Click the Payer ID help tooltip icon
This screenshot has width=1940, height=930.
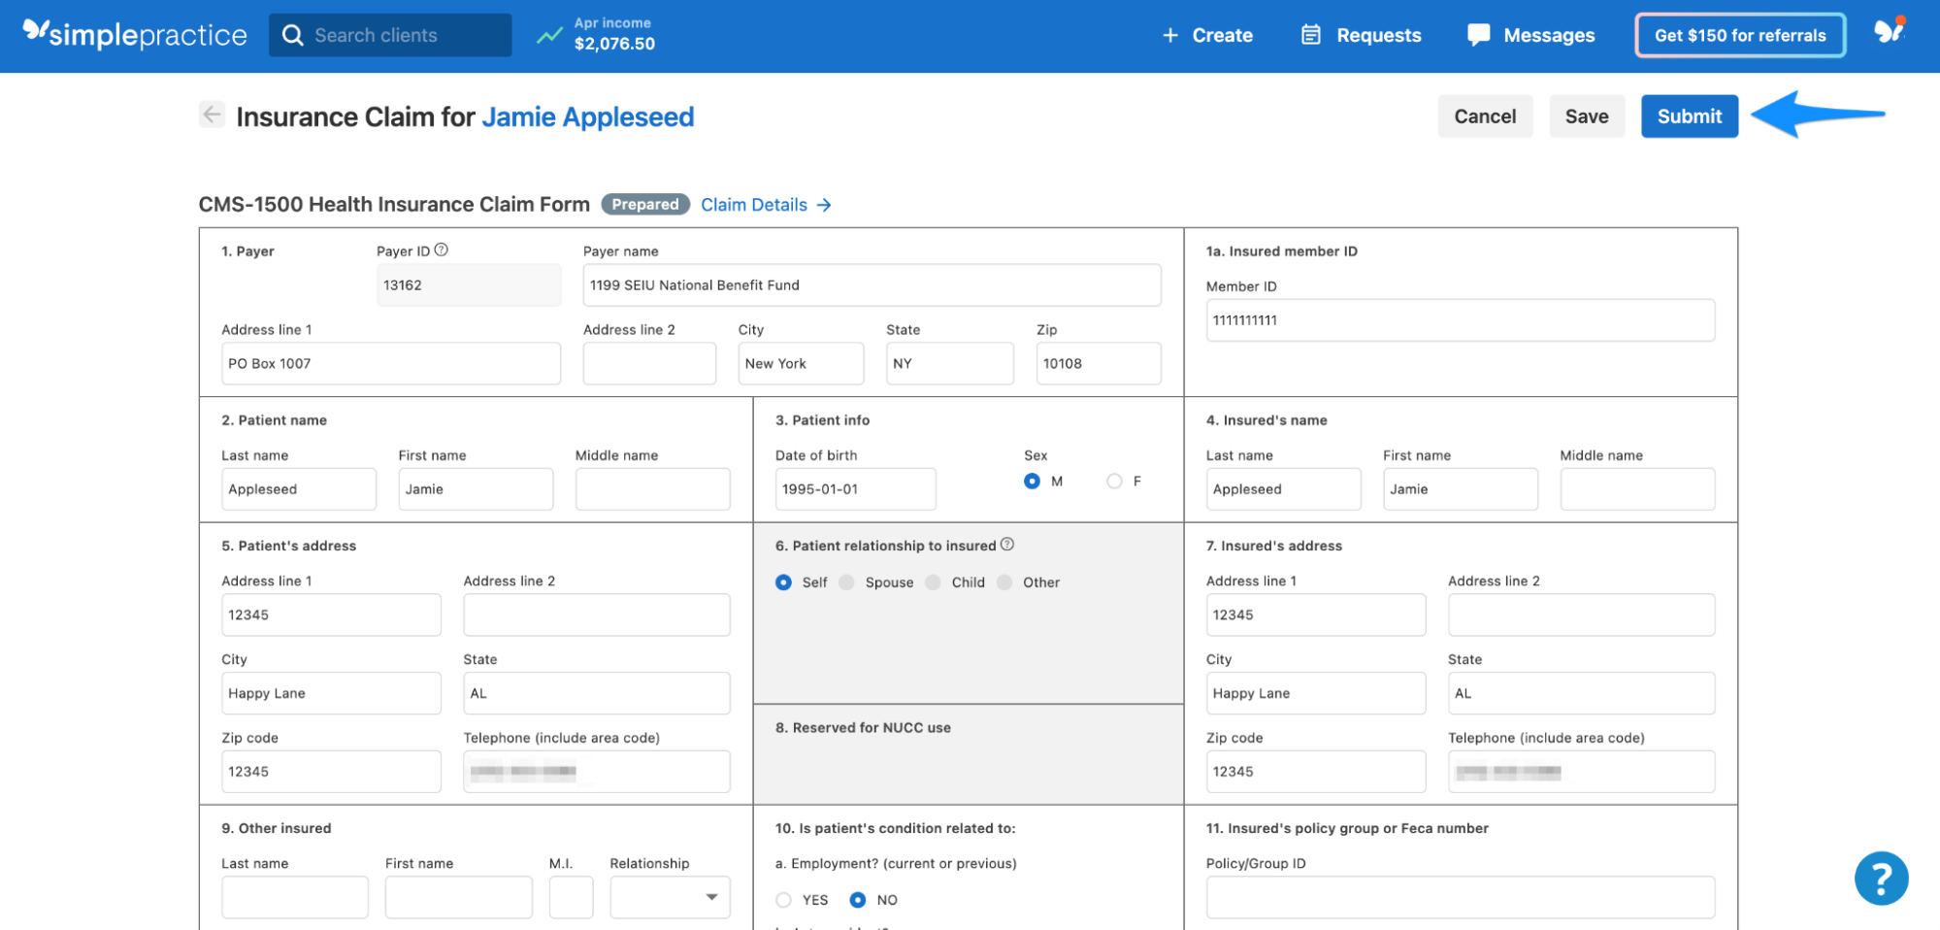[442, 249]
